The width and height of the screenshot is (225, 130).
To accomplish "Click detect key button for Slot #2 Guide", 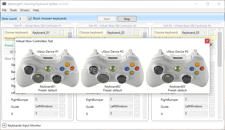I will coord(137,107).
